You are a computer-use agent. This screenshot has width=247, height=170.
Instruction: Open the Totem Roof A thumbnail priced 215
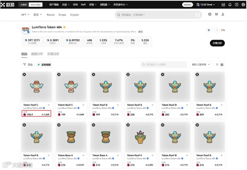[140, 137]
